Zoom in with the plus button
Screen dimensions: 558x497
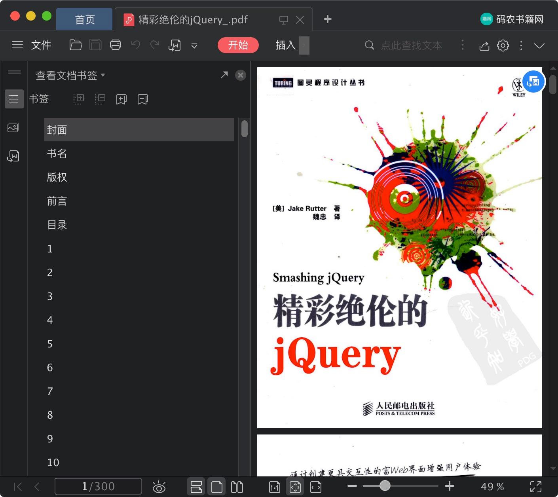pos(450,486)
